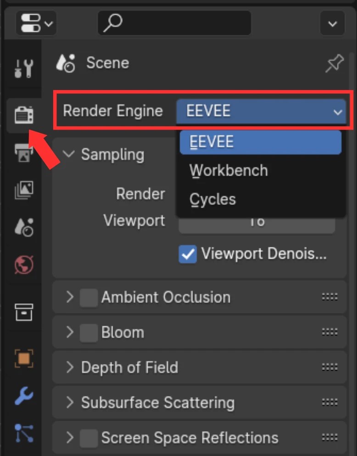Open the Output Properties (printer icon)
The height and width of the screenshot is (456, 357).
[23, 153]
